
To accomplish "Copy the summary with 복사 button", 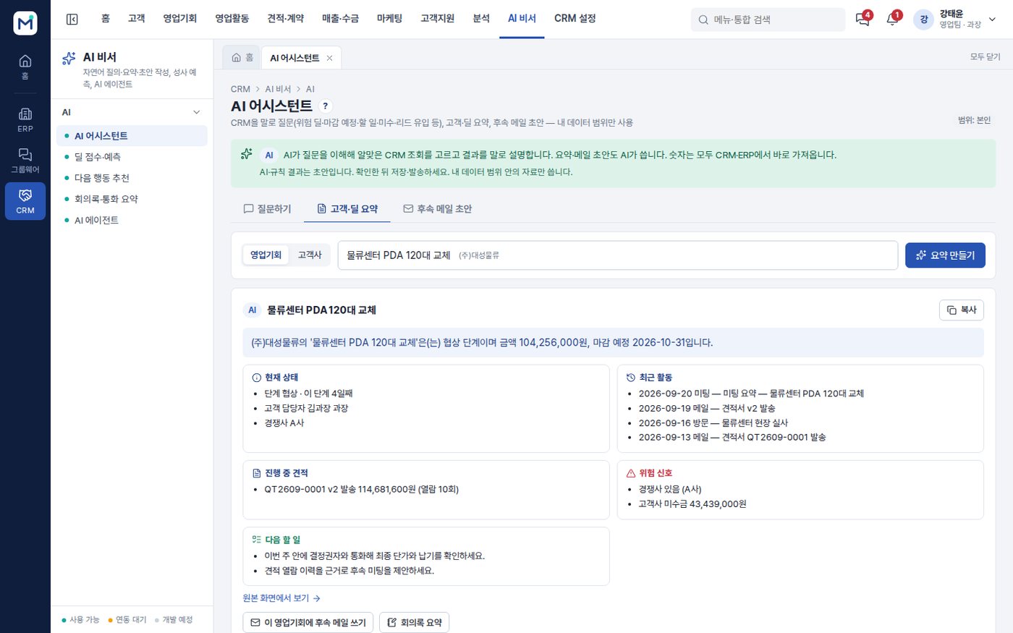I will tap(962, 310).
